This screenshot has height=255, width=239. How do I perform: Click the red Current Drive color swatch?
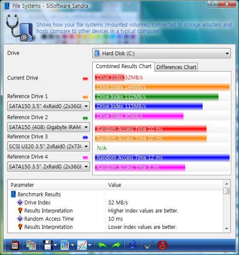(85, 79)
